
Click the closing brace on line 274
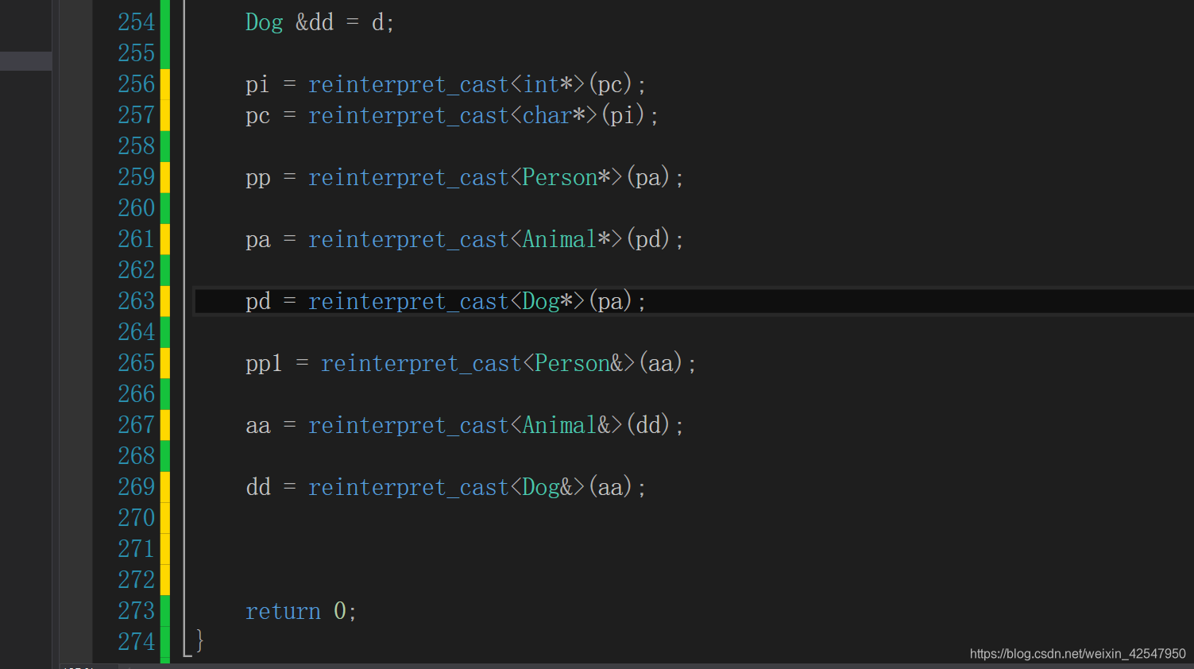click(199, 640)
